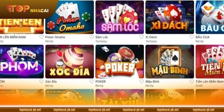The width and height of the screenshot is (224, 112).
Task: Toggle the favorite heart for Mậu Binh
Action: coord(192,81)
